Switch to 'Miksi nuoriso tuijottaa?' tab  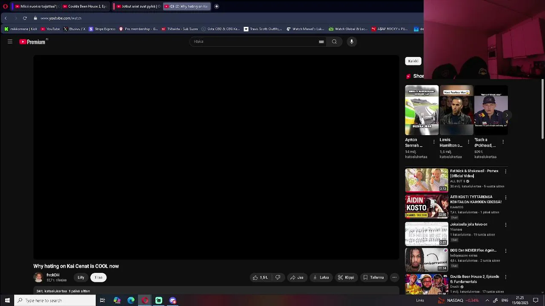(x=35, y=6)
